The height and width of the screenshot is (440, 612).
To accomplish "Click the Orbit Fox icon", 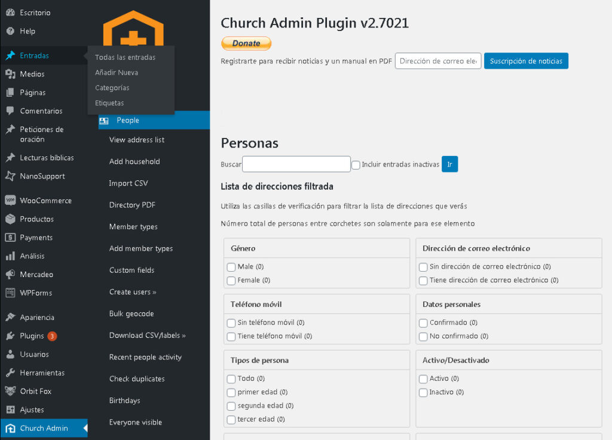I will pyautogui.click(x=10, y=391).
